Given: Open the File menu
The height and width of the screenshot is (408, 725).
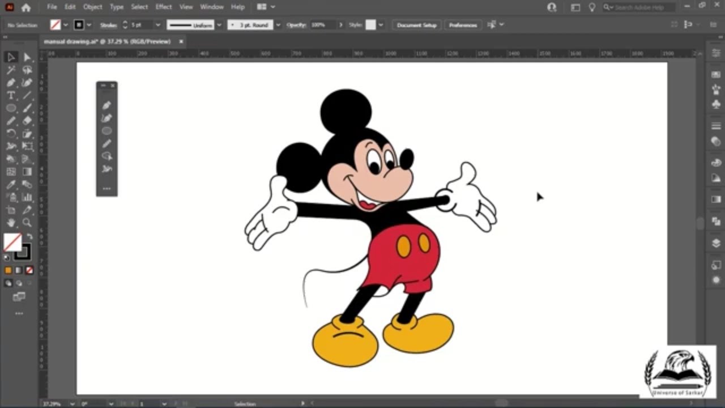Looking at the screenshot, I should (x=52, y=7).
